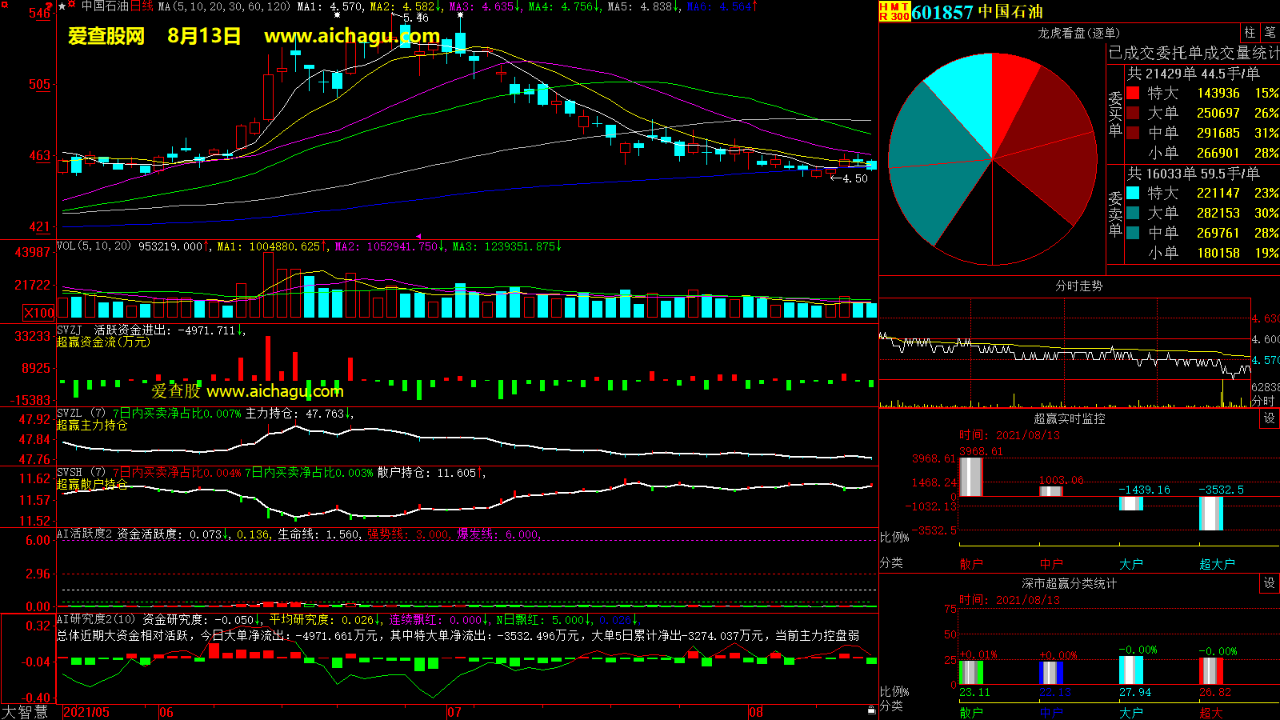
Task: Click the red square icon in top-left corner
Action: click(4, 5)
